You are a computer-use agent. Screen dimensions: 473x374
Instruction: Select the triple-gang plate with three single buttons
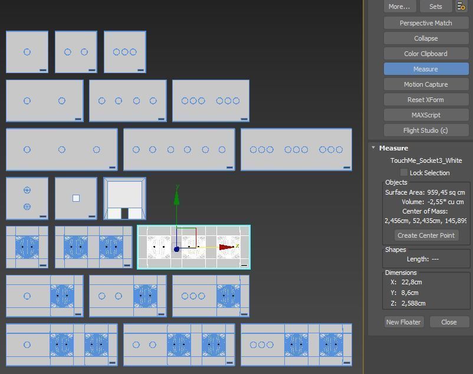point(62,150)
